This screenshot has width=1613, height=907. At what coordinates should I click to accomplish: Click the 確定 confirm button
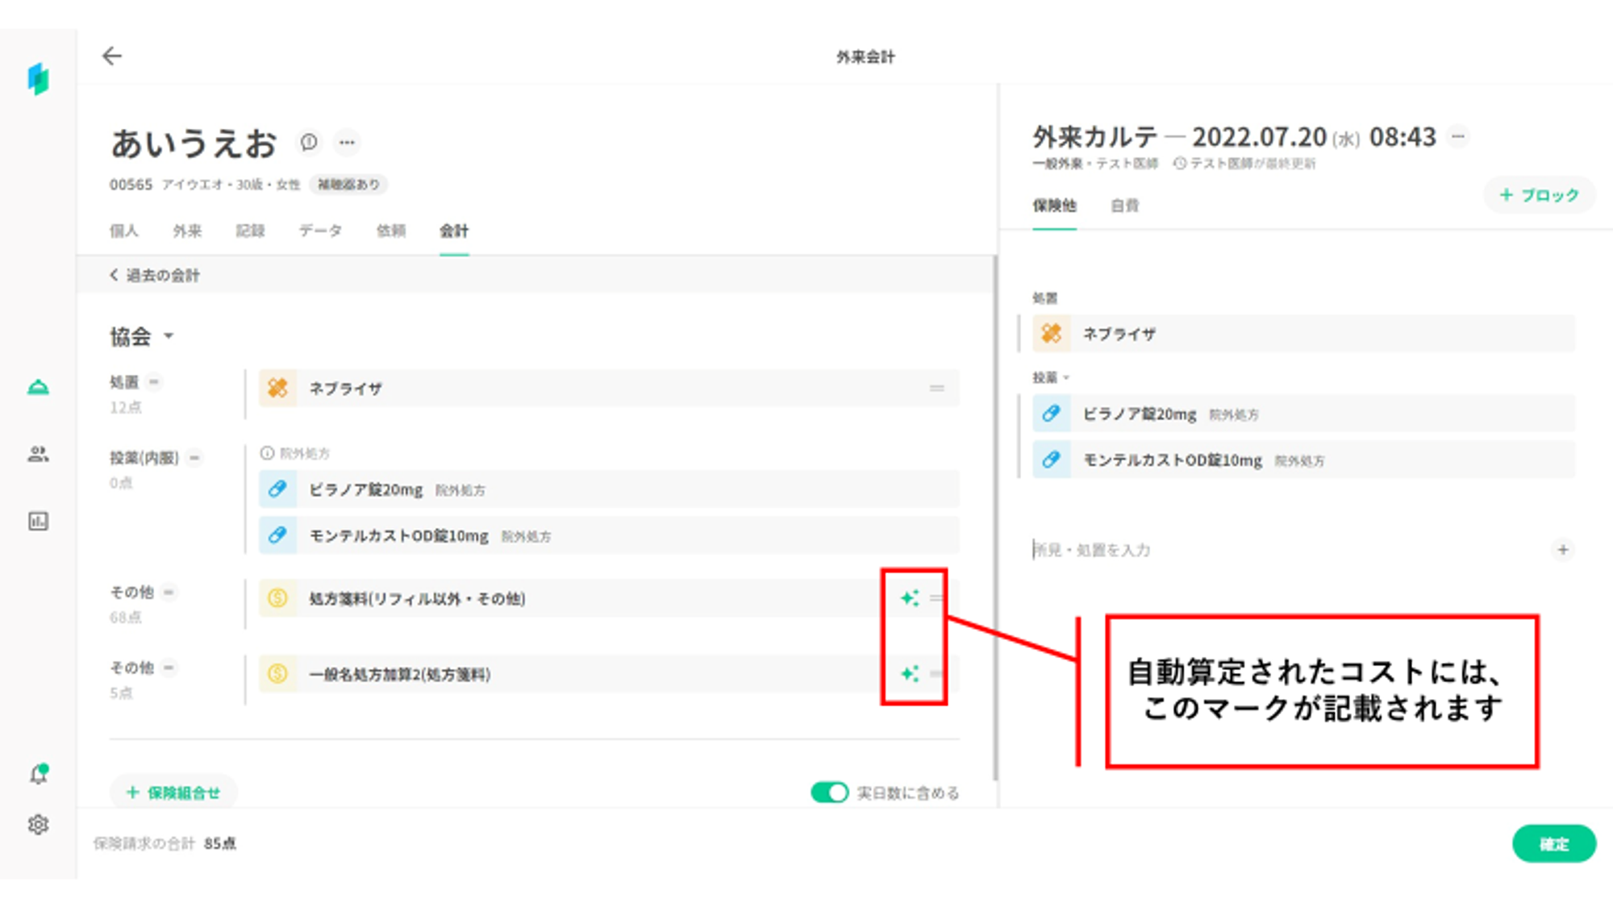(x=1553, y=844)
